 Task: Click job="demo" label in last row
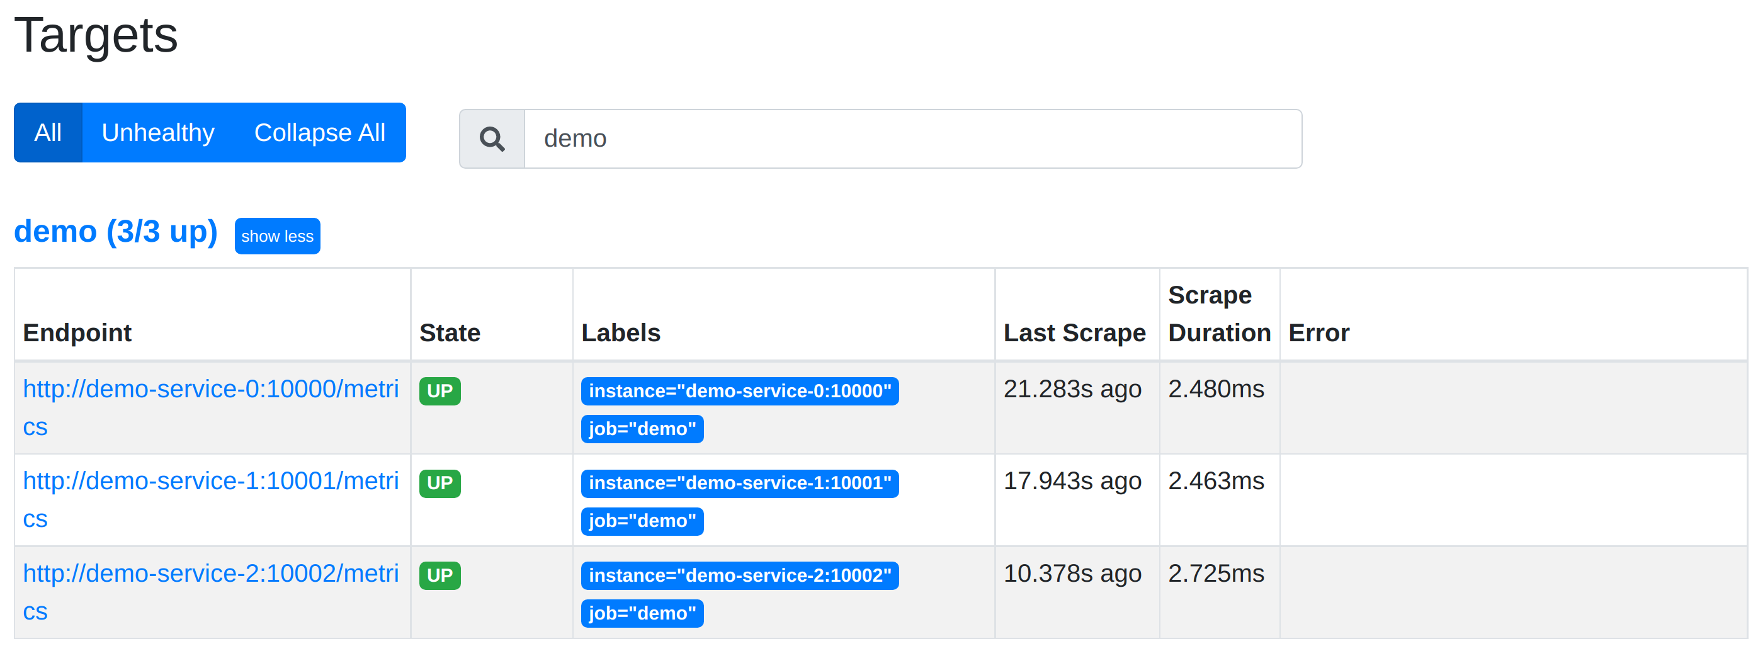[x=642, y=613]
